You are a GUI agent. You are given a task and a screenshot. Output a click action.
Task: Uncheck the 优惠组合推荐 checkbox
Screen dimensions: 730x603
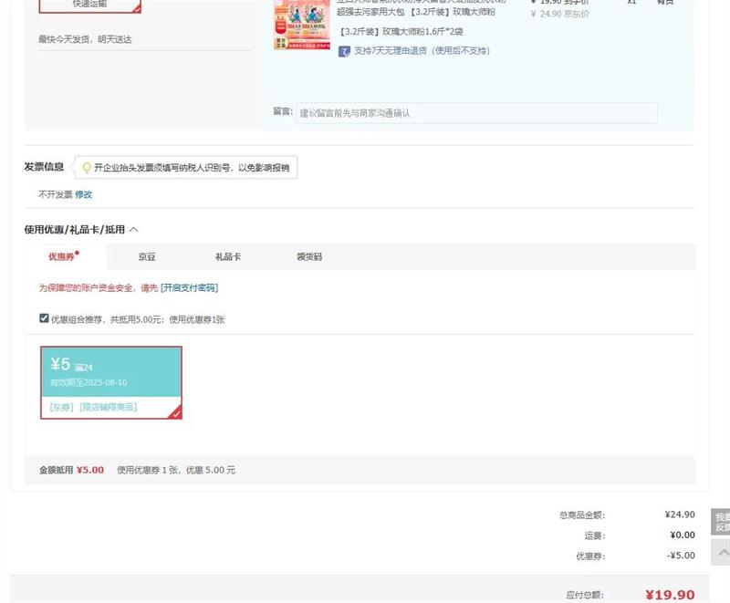point(44,318)
